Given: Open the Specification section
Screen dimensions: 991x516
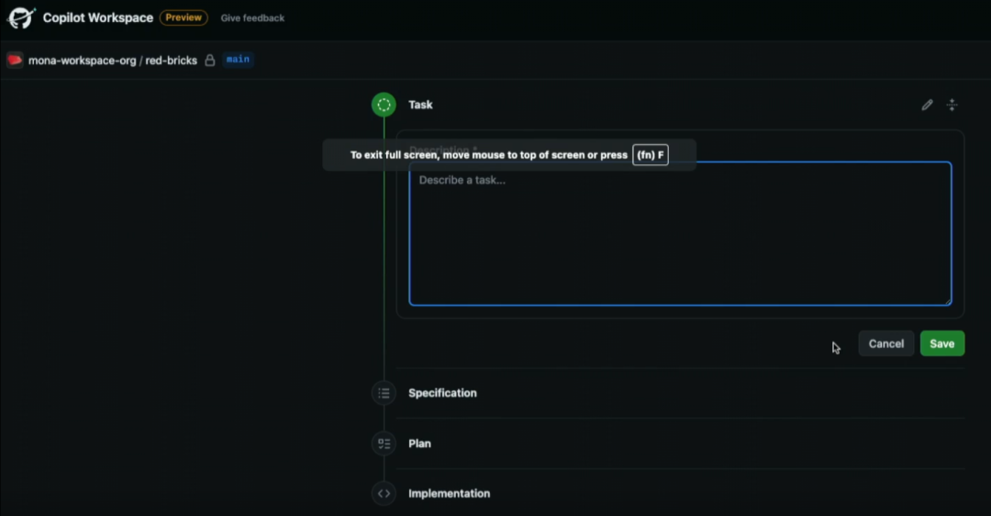Looking at the screenshot, I should 442,393.
